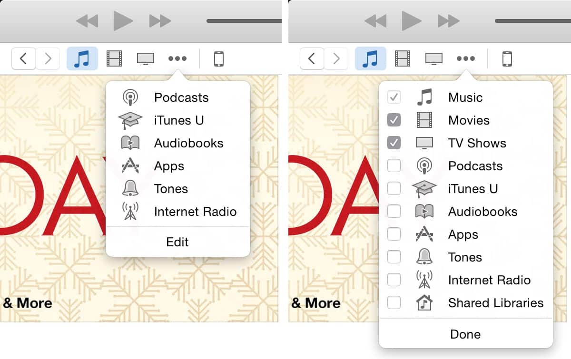This screenshot has width=571, height=359.
Task: Click Tones bell icon in edit list
Action: 424,257
